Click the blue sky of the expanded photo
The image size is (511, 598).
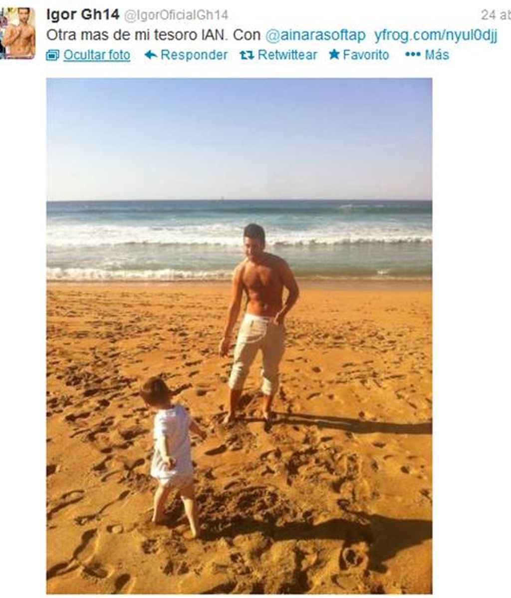point(239,139)
